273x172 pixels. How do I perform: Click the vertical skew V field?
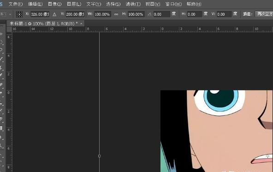(224, 14)
